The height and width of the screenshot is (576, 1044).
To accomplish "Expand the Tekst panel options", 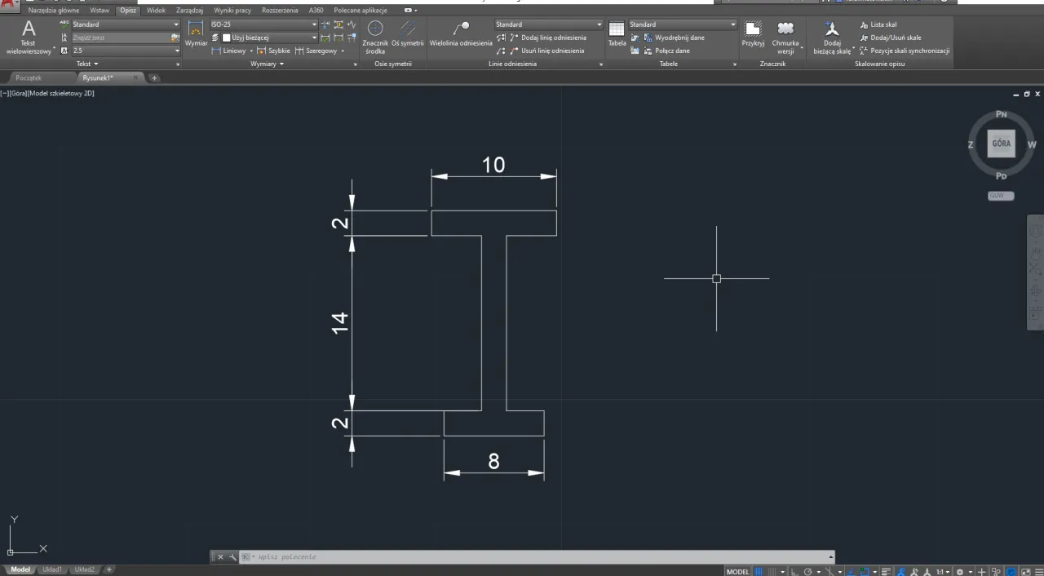I will pos(96,64).
